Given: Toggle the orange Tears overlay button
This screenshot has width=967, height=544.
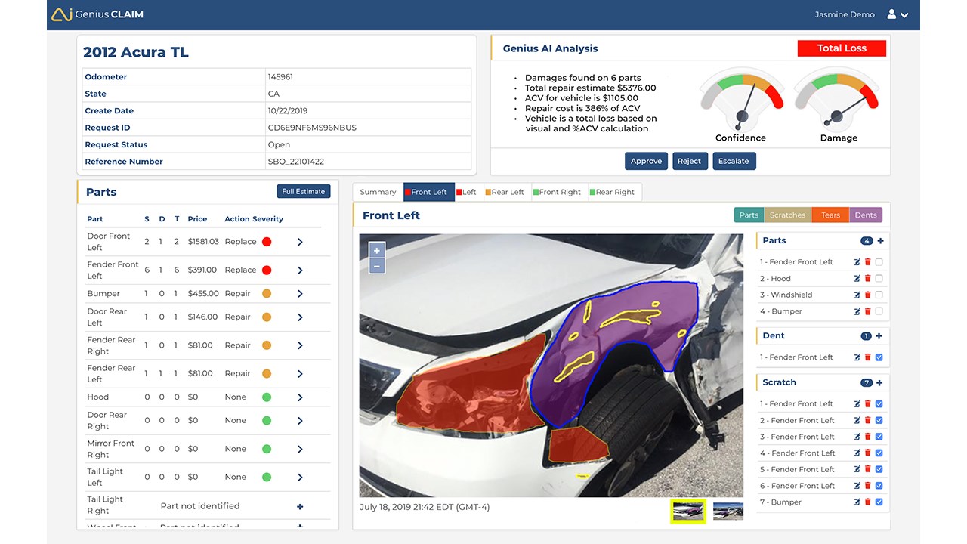Looking at the screenshot, I should coord(830,215).
